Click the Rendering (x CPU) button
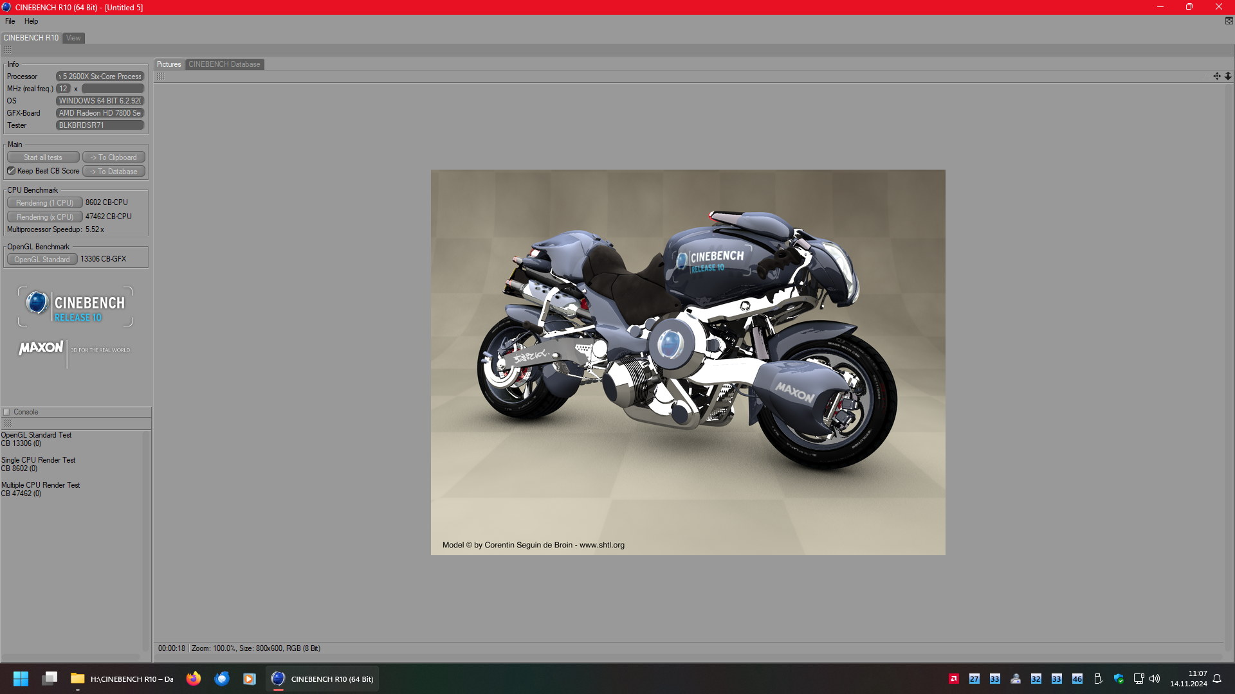1235x694 pixels. click(44, 217)
